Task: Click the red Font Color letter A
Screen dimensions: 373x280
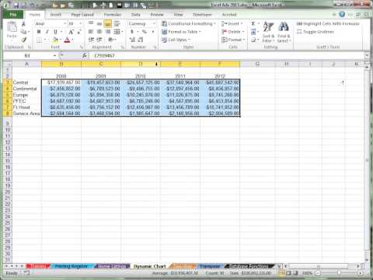Action: coord(67,40)
